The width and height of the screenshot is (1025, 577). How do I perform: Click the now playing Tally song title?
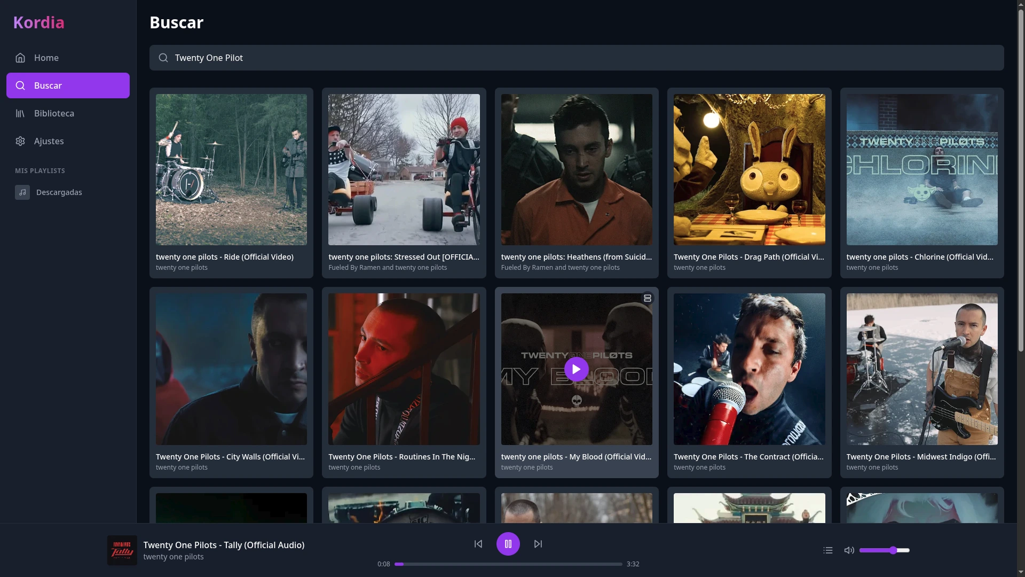pyautogui.click(x=224, y=545)
